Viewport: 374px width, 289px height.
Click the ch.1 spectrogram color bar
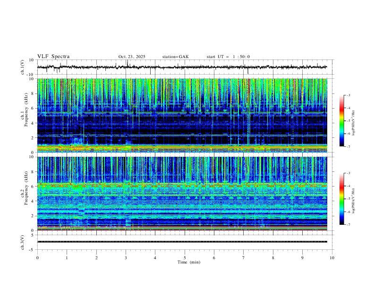341,121
